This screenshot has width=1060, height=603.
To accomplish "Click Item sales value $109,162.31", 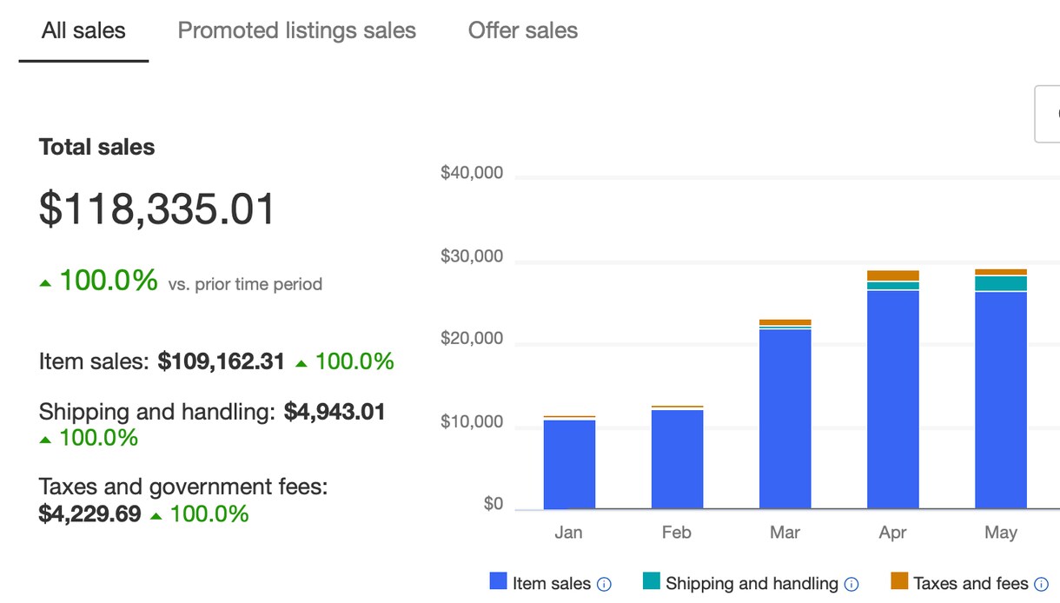I will click(221, 361).
